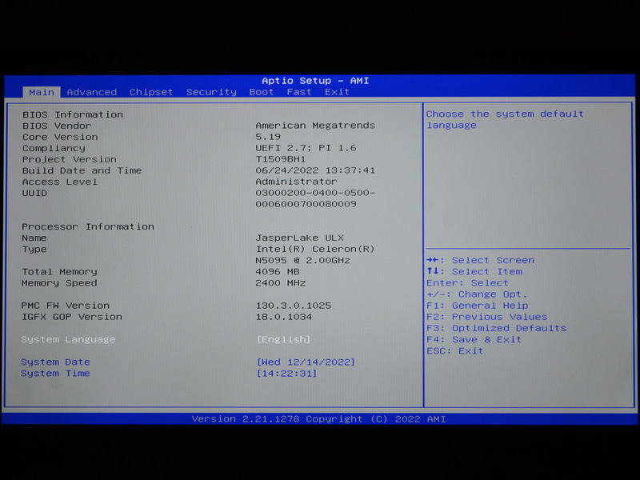Click the F4: Save & Exit hint
This screenshot has width=640, height=480.
(x=474, y=339)
